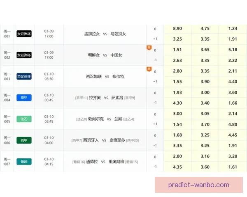Click the teal 葡超 league badge

(24, 161)
